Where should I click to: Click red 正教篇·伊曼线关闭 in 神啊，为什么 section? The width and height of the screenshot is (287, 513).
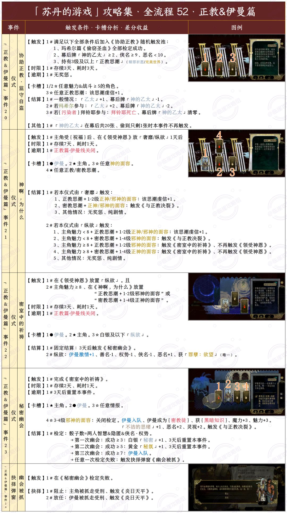[x=75, y=150]
